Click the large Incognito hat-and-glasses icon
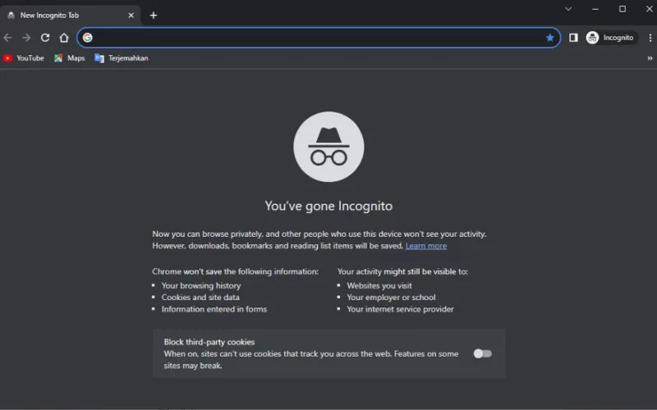 [x=328, y=147]
